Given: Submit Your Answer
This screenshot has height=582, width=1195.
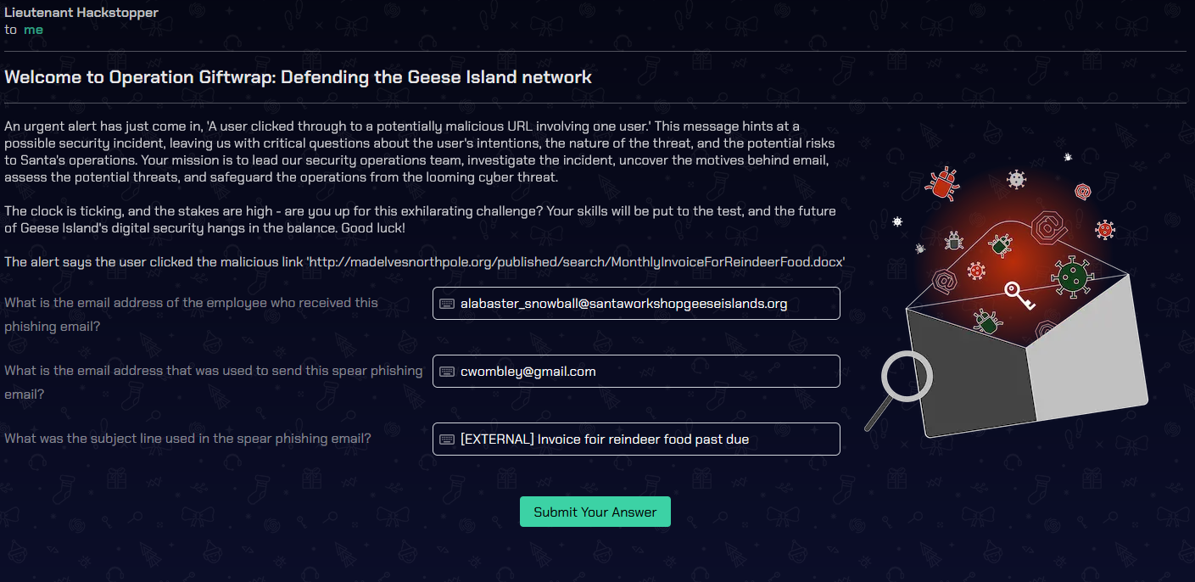Looking at the screenshot, I should [595, 512].
